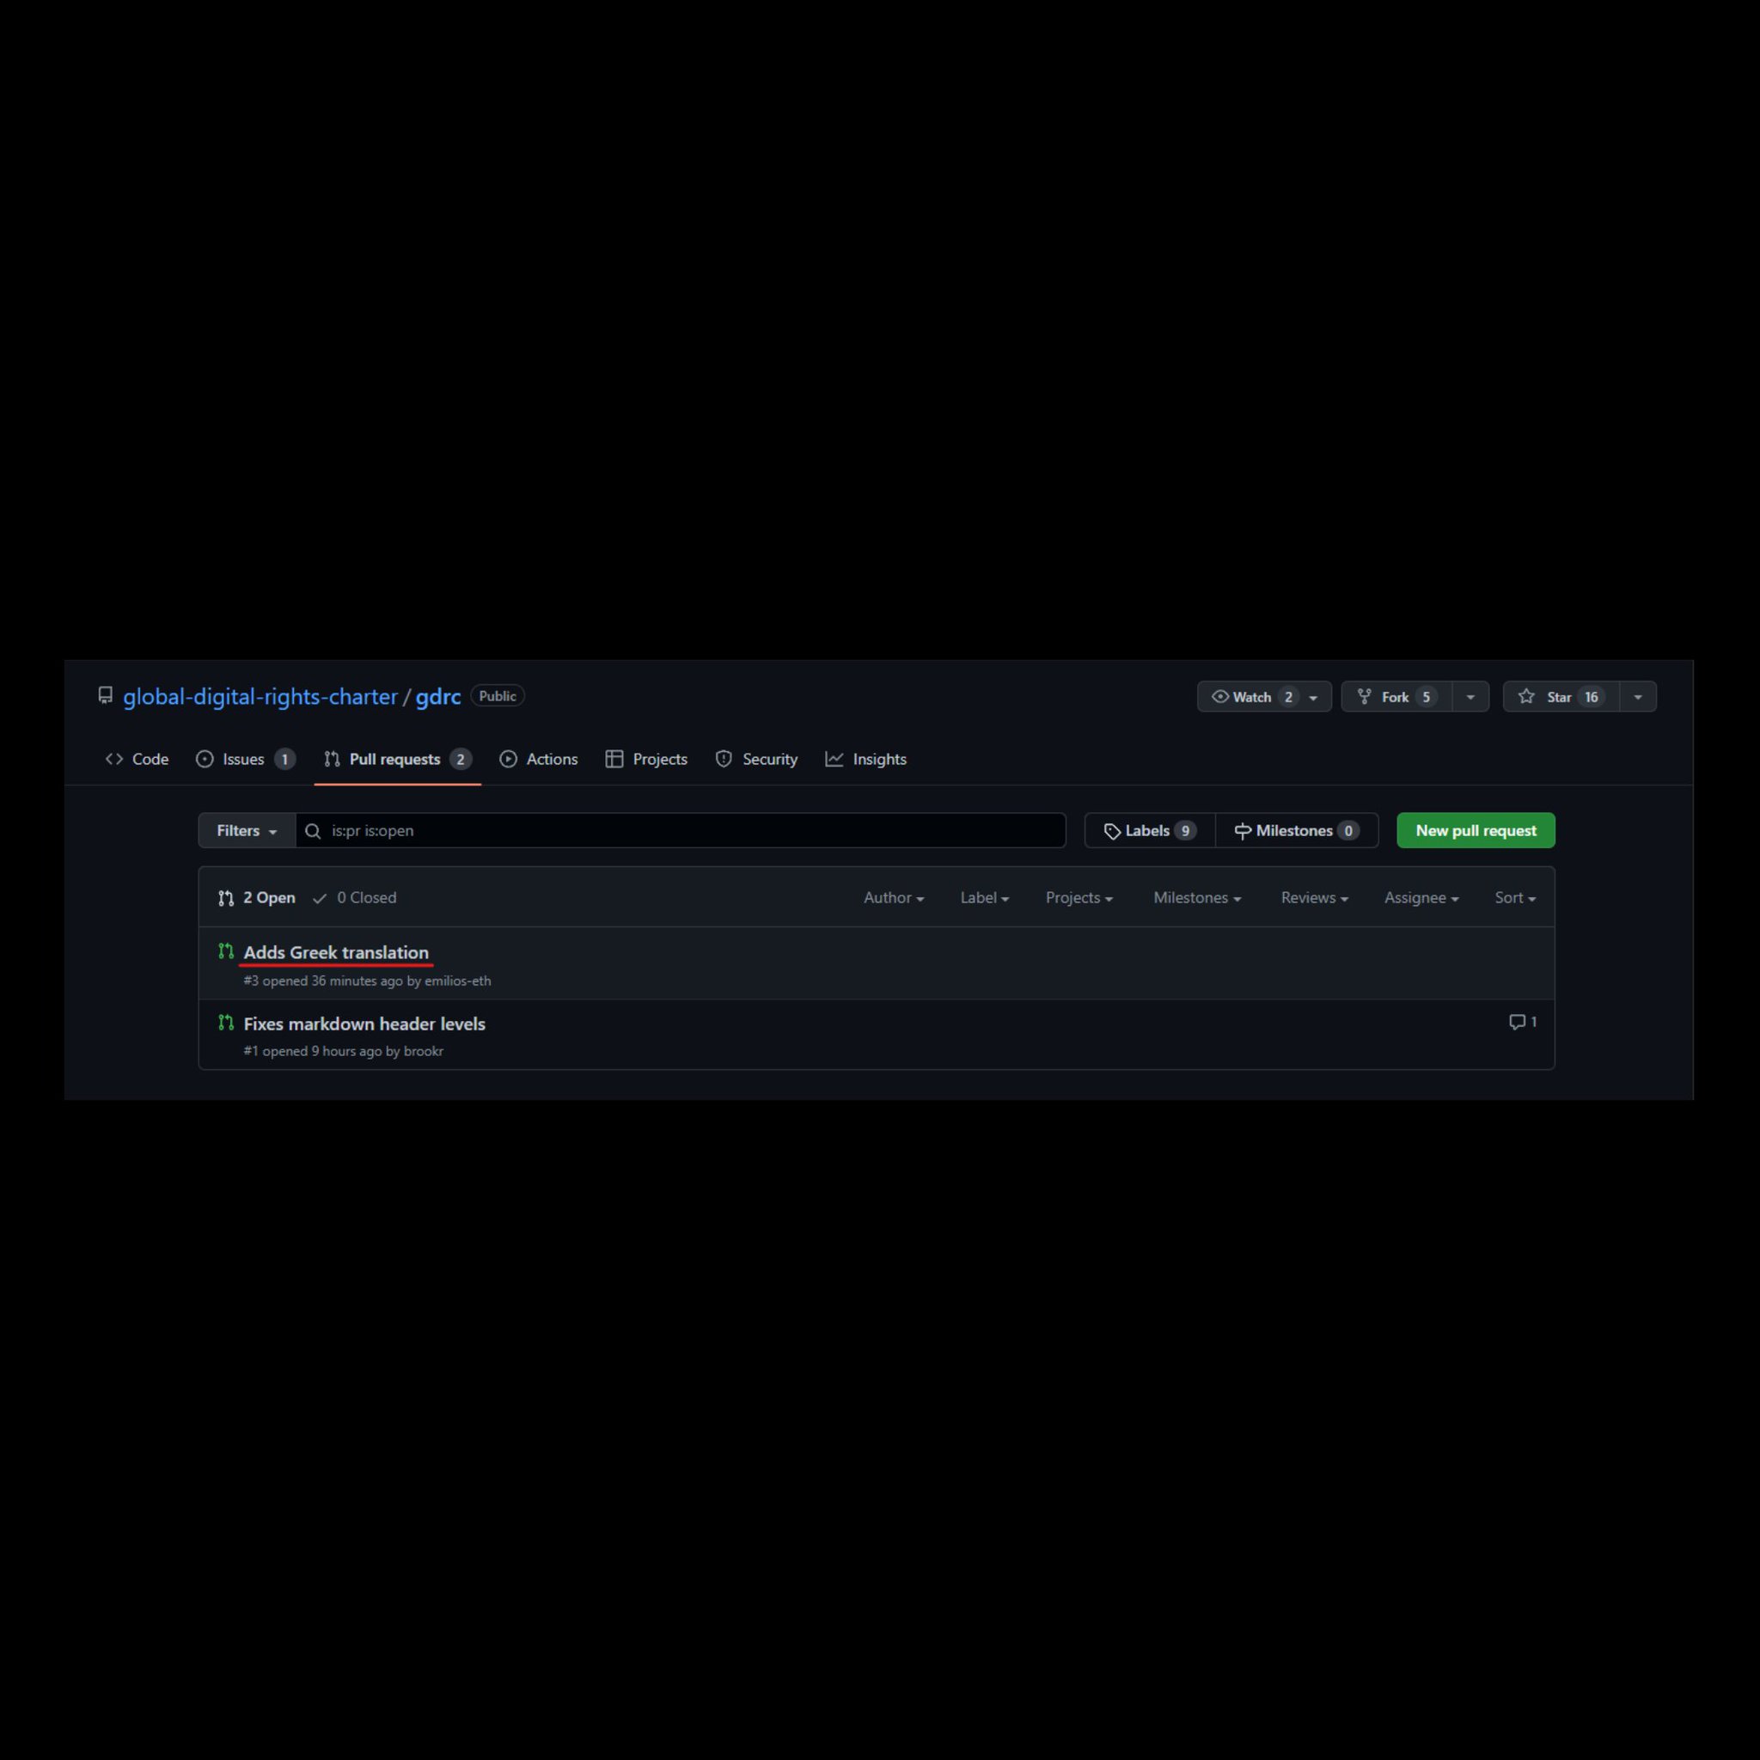Expand the Watch notifications dropdown arrow
This screenshot has height=1760, width=1760.
click(x=1313, y=697)
